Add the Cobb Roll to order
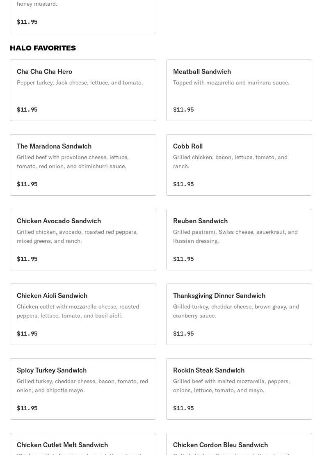 (239, 165)
